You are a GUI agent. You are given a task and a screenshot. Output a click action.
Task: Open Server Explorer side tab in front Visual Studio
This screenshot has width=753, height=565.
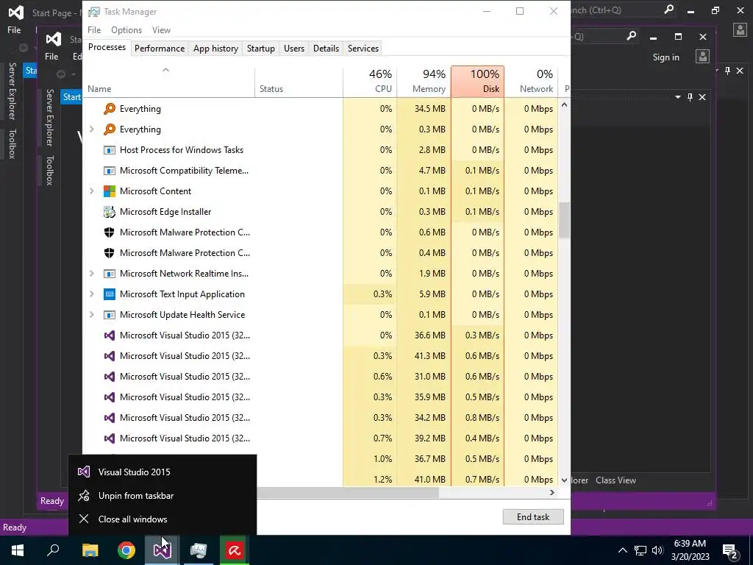[49, 117]
